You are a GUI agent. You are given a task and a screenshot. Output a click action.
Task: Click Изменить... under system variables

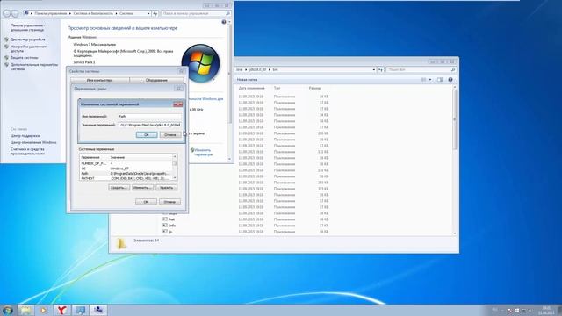[142, 187]
